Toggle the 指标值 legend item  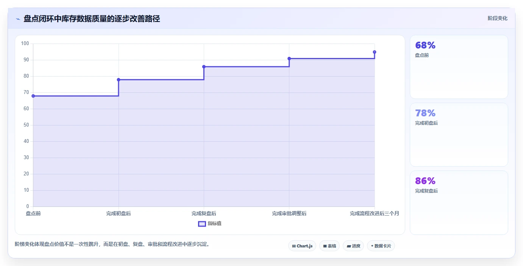210,224
